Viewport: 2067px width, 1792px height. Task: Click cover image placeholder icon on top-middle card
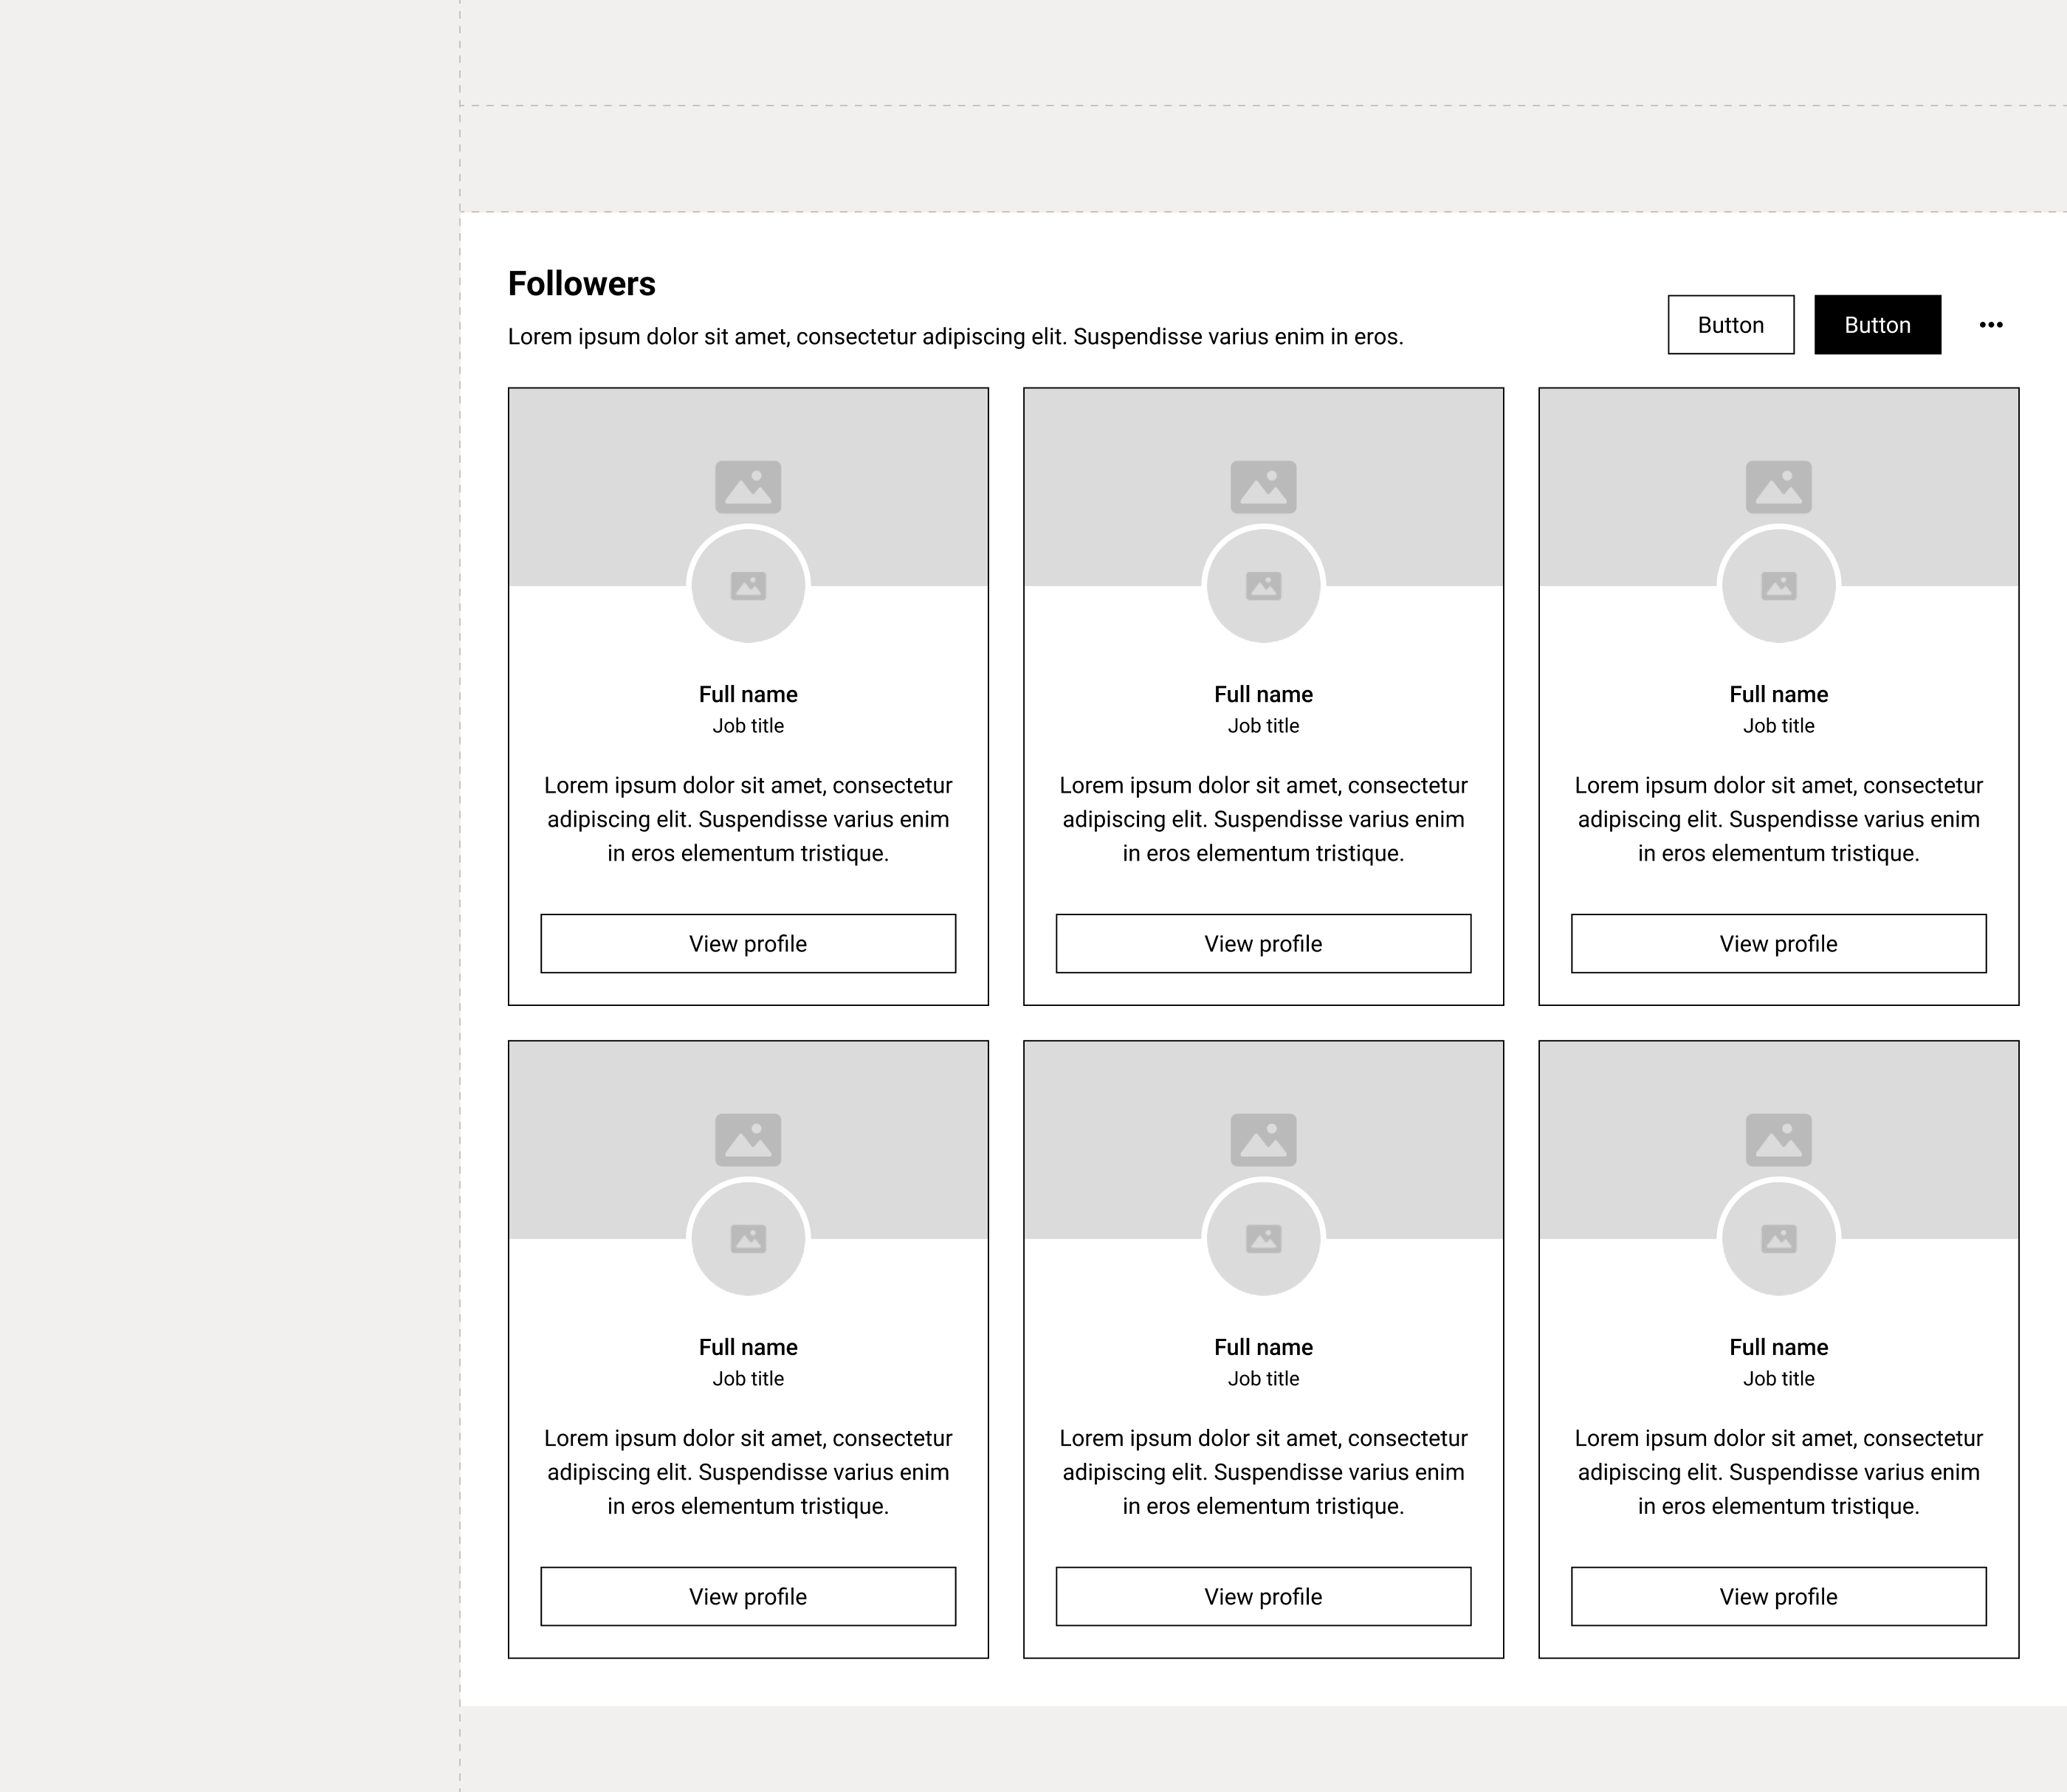point(1263,487)
